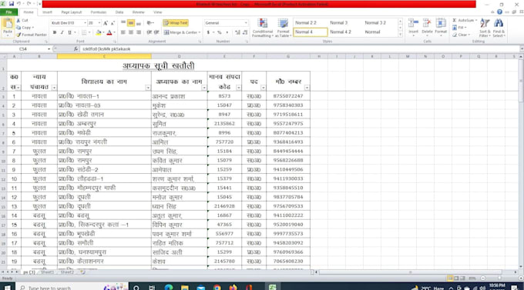Toggle the Wrap Text button
524x290 pixels.
coord(176,23)
